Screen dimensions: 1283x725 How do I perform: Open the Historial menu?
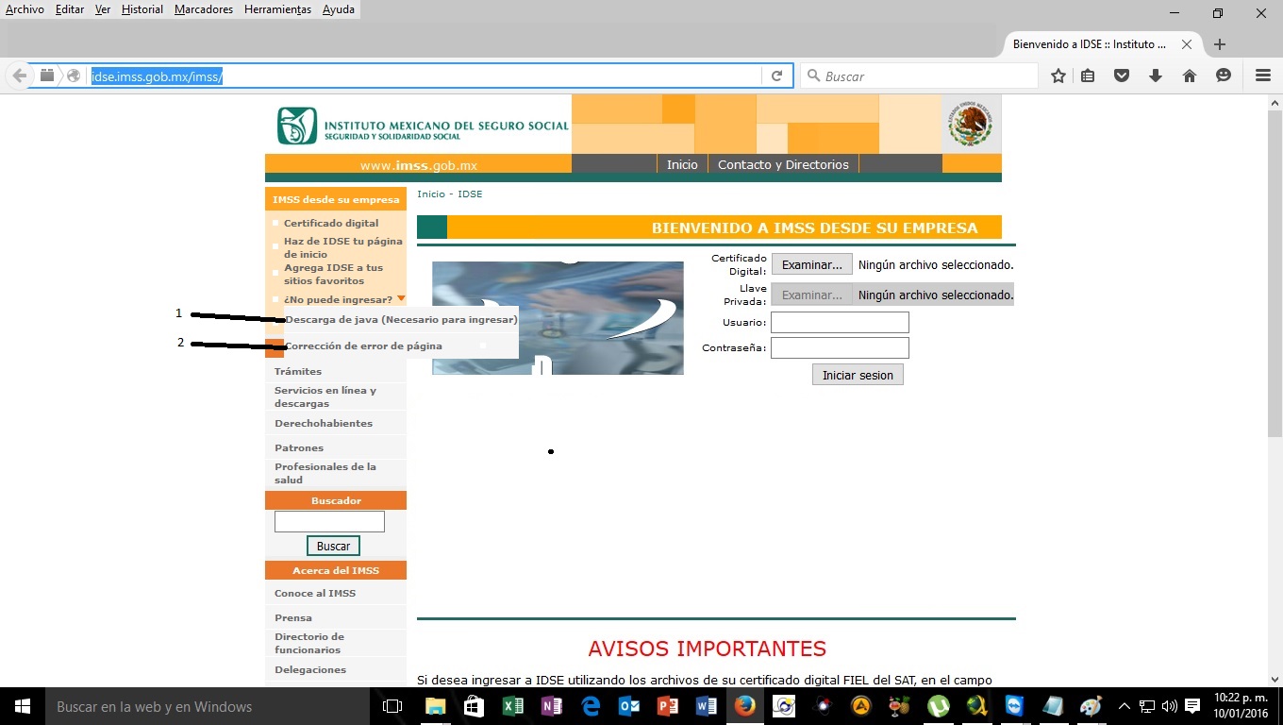[x=142, y=9]
